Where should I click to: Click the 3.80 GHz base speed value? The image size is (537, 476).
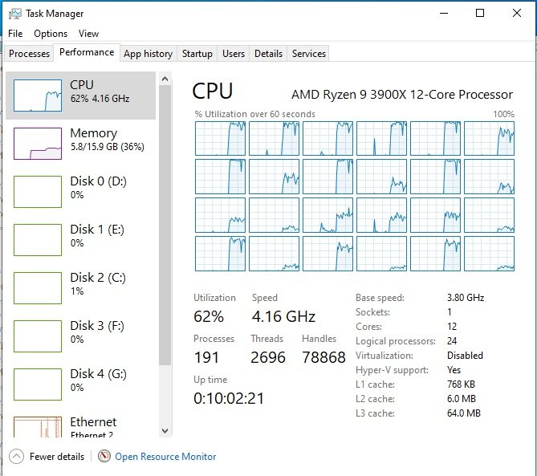[466, 298]
